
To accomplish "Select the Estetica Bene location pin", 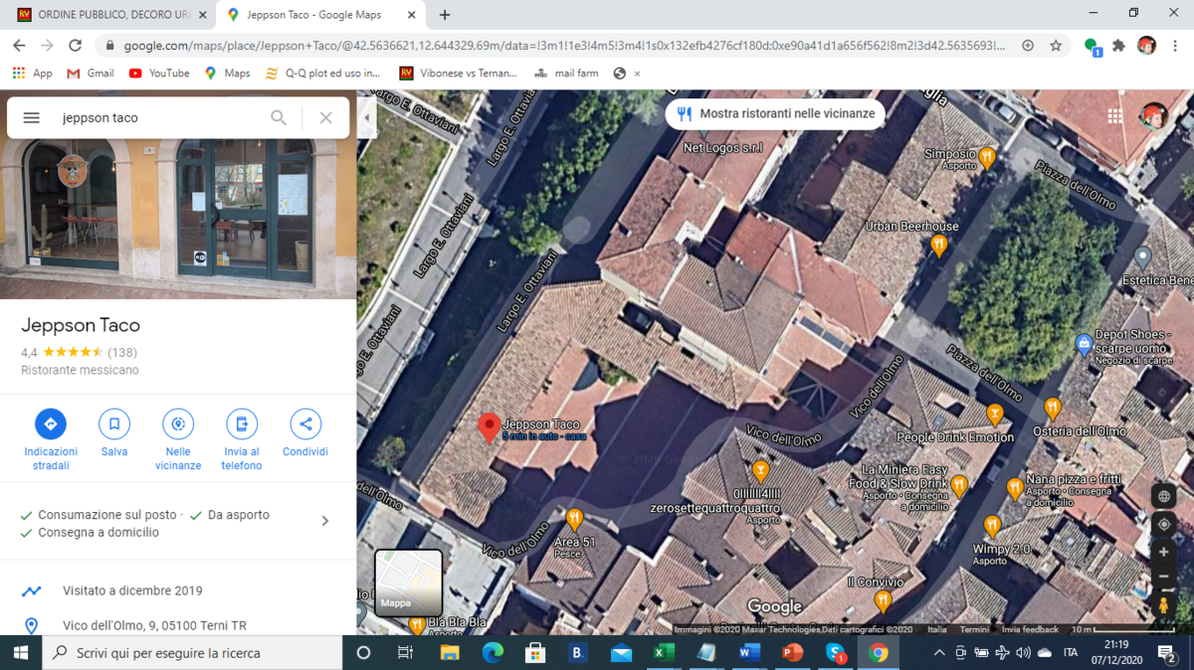I will point(1143,257).
